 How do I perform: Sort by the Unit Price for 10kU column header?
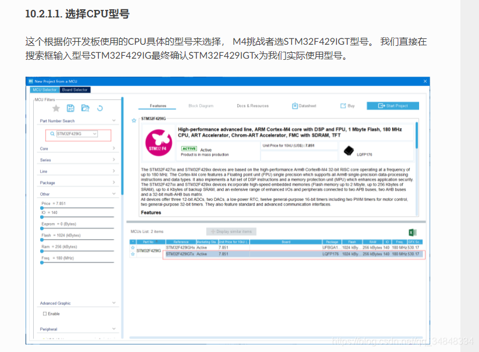click(234, 242)
